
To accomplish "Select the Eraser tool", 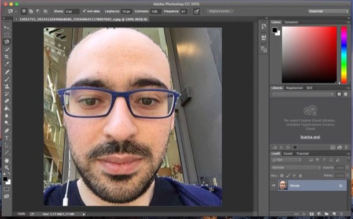I will point(6,101).
